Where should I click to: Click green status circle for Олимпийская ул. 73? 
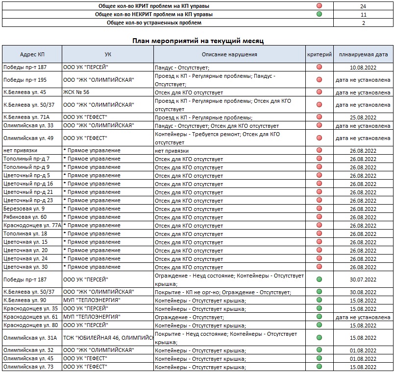click(x=320, y=367)
